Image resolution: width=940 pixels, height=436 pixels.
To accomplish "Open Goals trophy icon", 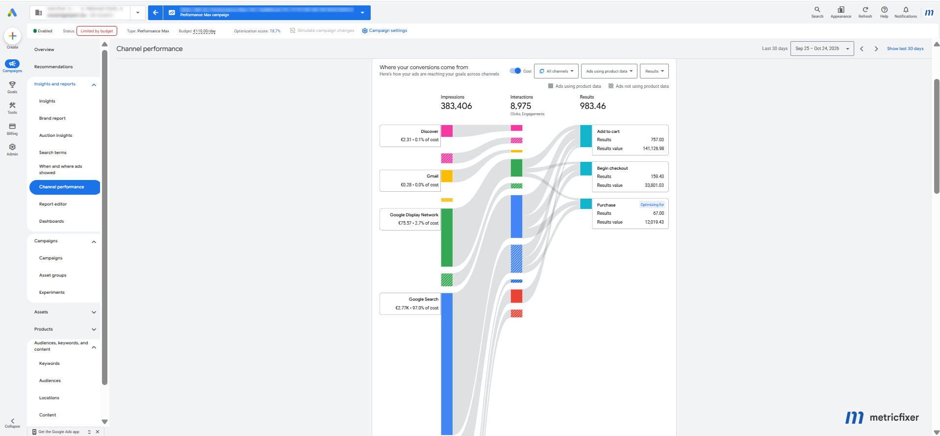I will click(12, 84).
